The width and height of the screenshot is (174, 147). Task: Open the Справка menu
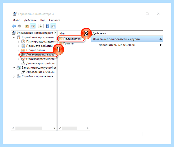click(x=55, y=20)
